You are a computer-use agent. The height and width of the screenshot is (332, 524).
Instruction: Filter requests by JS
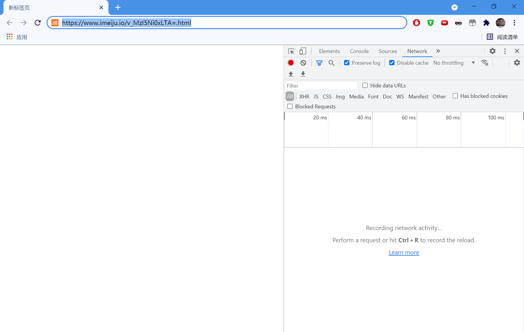(x=316, y=96)
